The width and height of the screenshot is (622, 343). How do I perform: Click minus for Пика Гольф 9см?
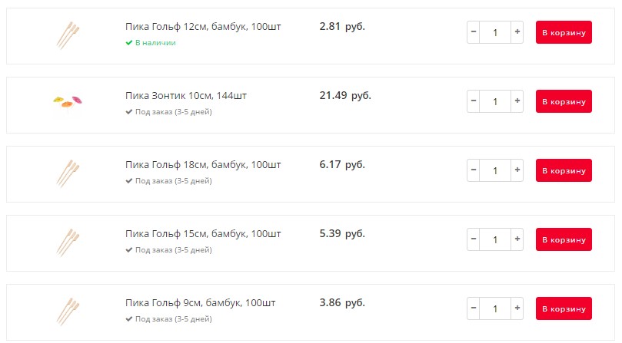(474, 308)
